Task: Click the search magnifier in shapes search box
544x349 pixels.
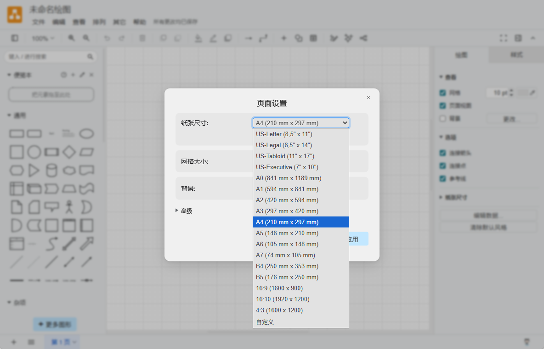Action: (x=90, y=56)
